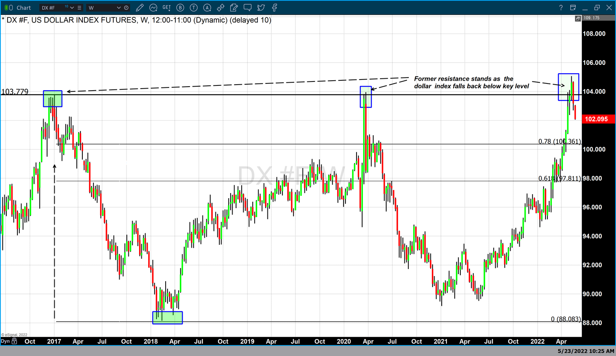Expand the W interval dropdown

click(118, 8)
